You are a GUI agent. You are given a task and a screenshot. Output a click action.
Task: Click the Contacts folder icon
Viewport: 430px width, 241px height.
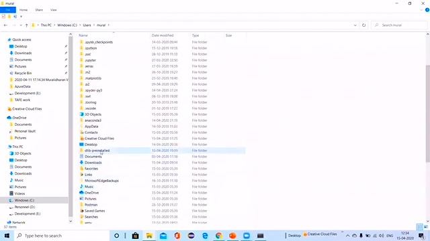[81, 133]
